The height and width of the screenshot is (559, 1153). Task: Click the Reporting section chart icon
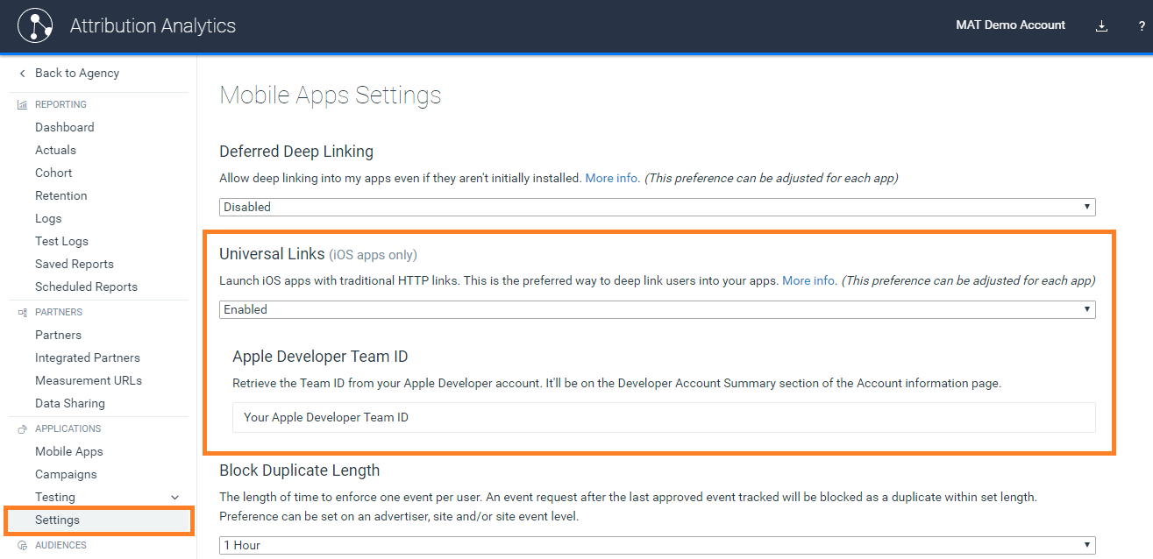[23, 105]
